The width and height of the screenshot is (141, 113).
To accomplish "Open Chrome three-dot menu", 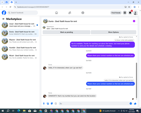I will pos(138,7).
